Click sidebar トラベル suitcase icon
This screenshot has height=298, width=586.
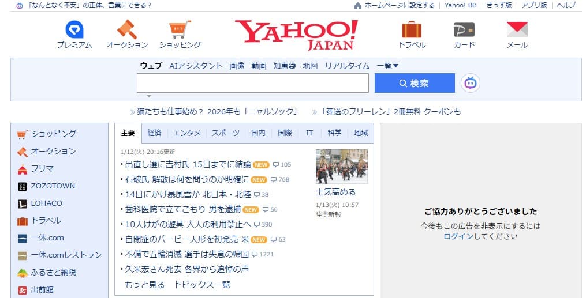(23, 221)
